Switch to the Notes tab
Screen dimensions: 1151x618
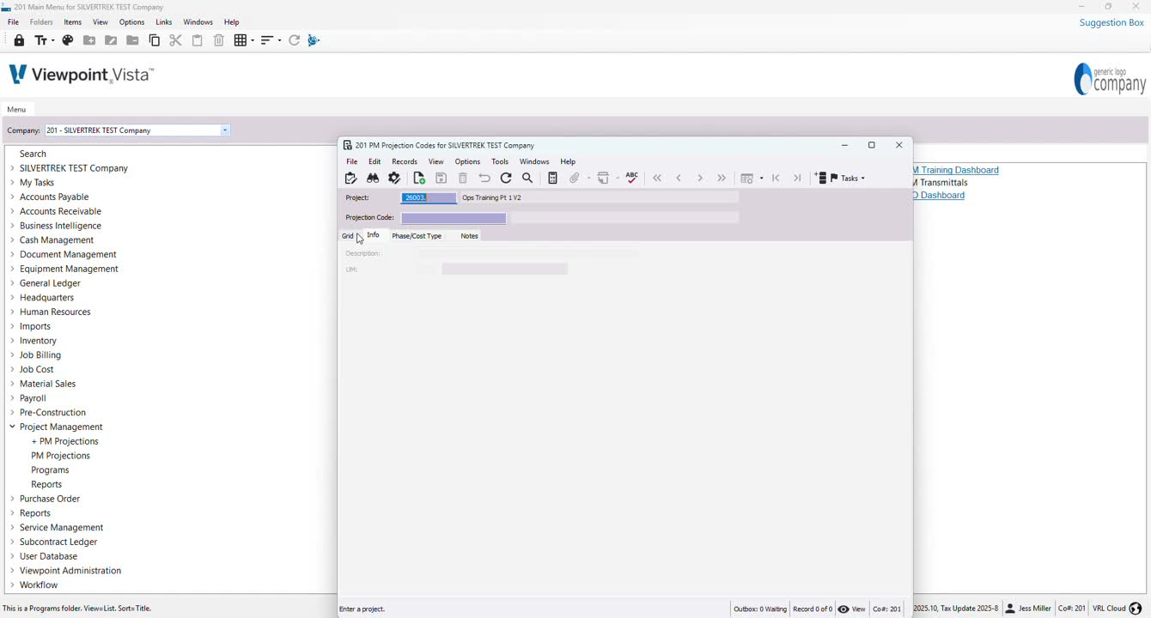pyautogui.click(x=469, y=236)
